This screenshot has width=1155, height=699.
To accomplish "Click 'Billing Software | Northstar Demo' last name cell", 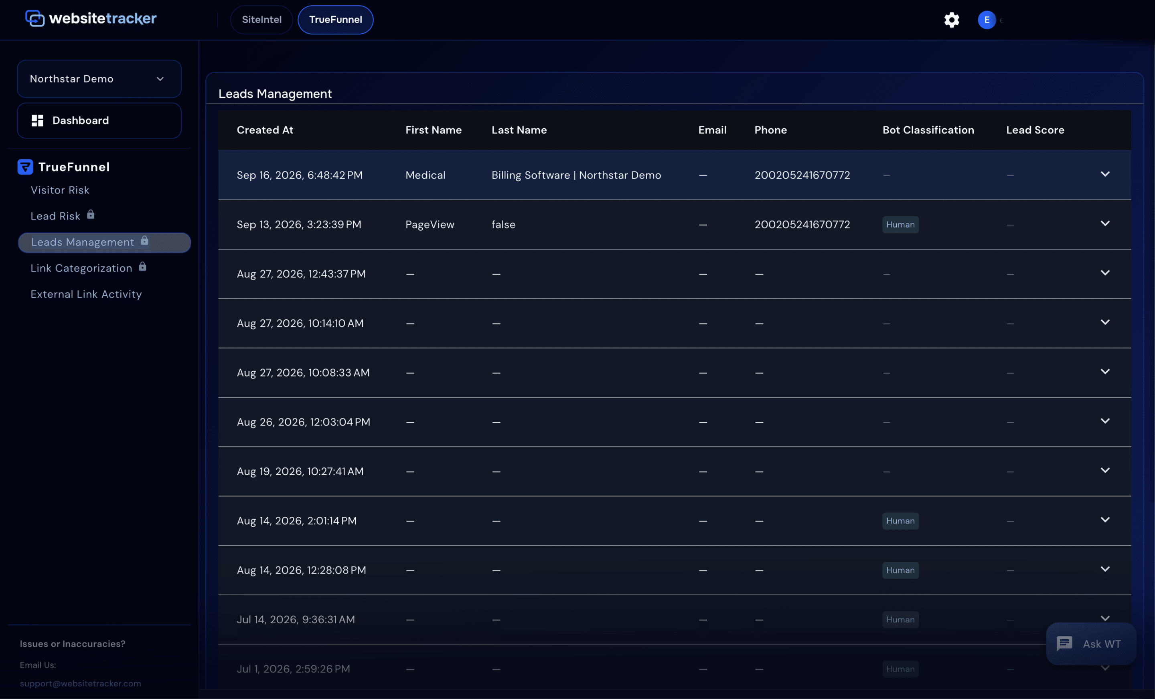I will coord(576,175).
